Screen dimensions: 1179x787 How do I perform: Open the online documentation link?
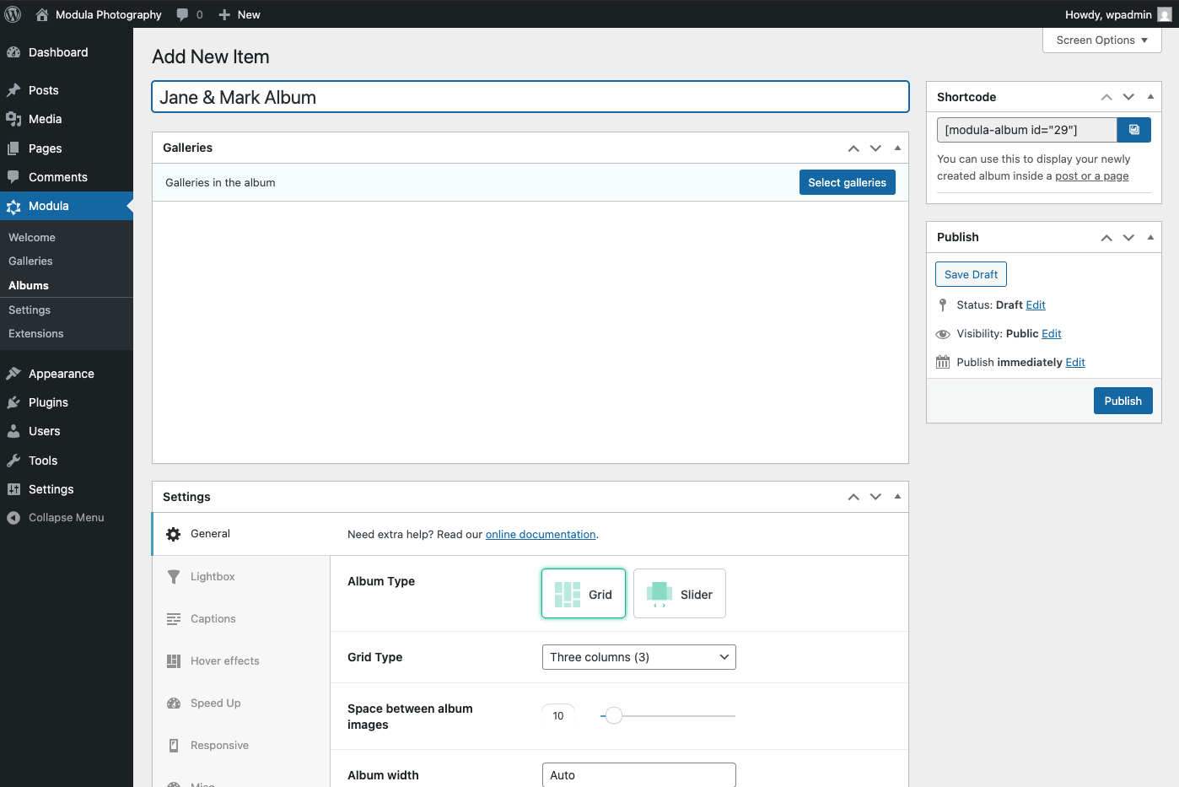tap(540, 535)
